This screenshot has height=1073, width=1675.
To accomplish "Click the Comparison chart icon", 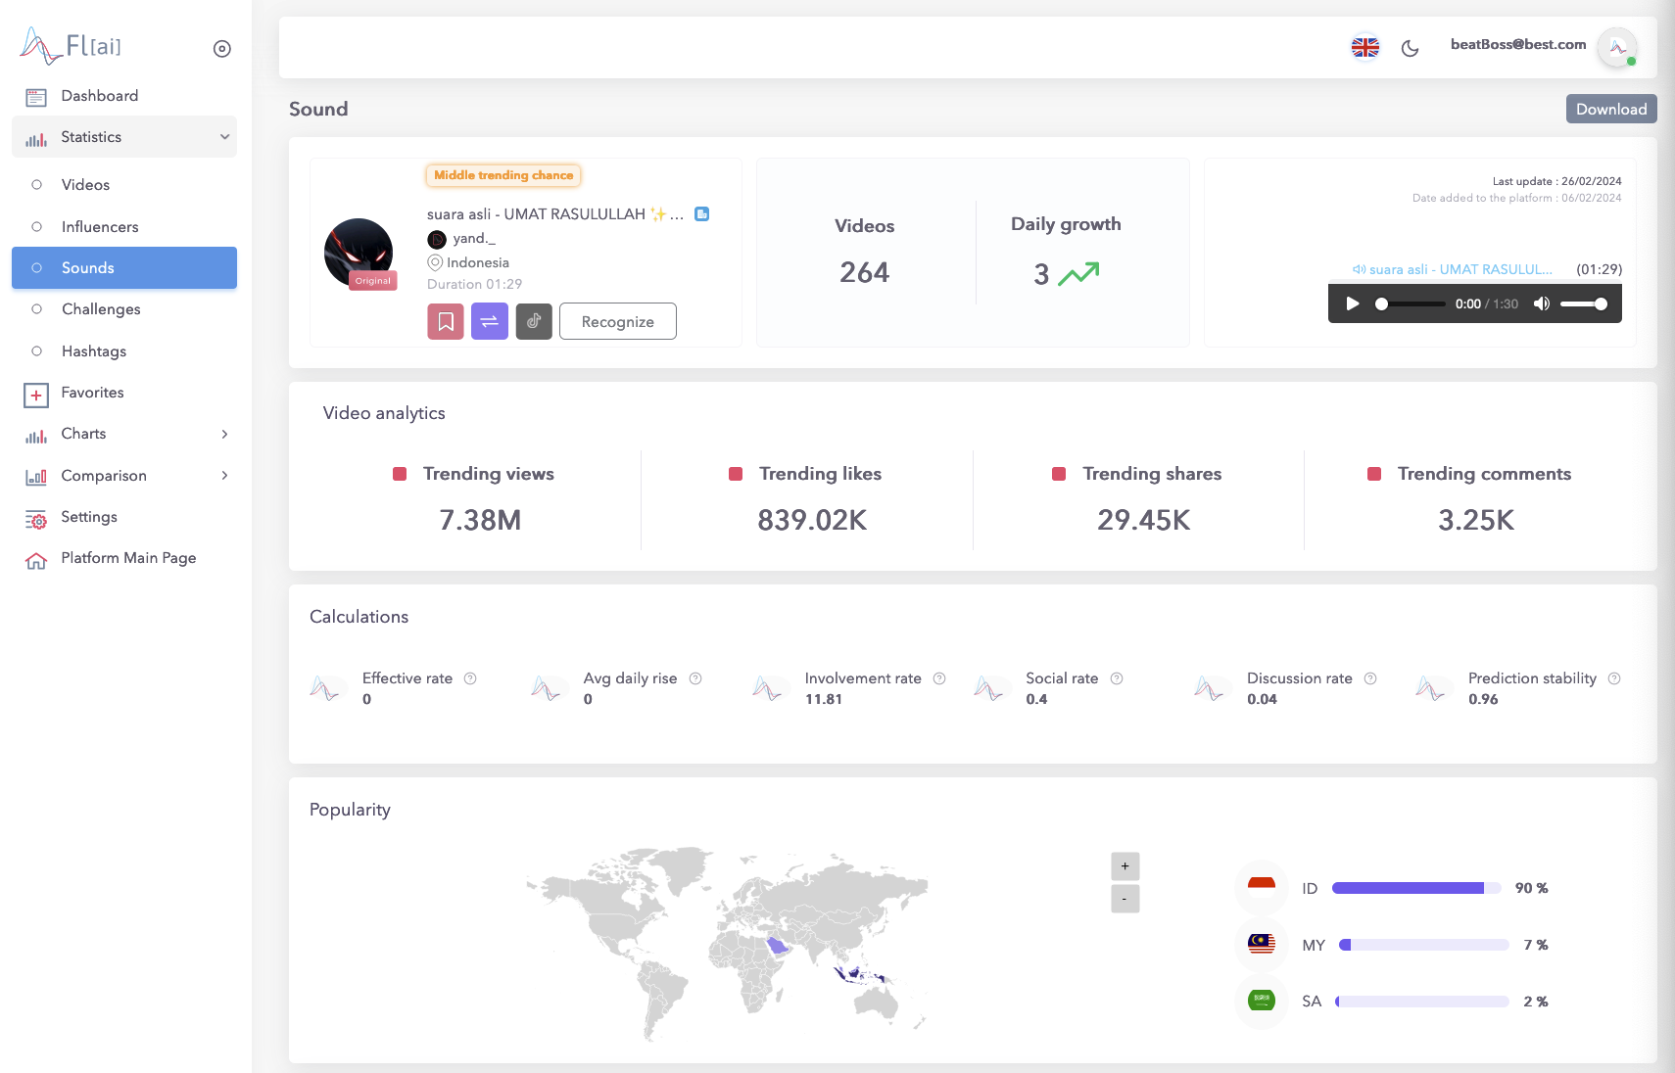I will [36, 478].
